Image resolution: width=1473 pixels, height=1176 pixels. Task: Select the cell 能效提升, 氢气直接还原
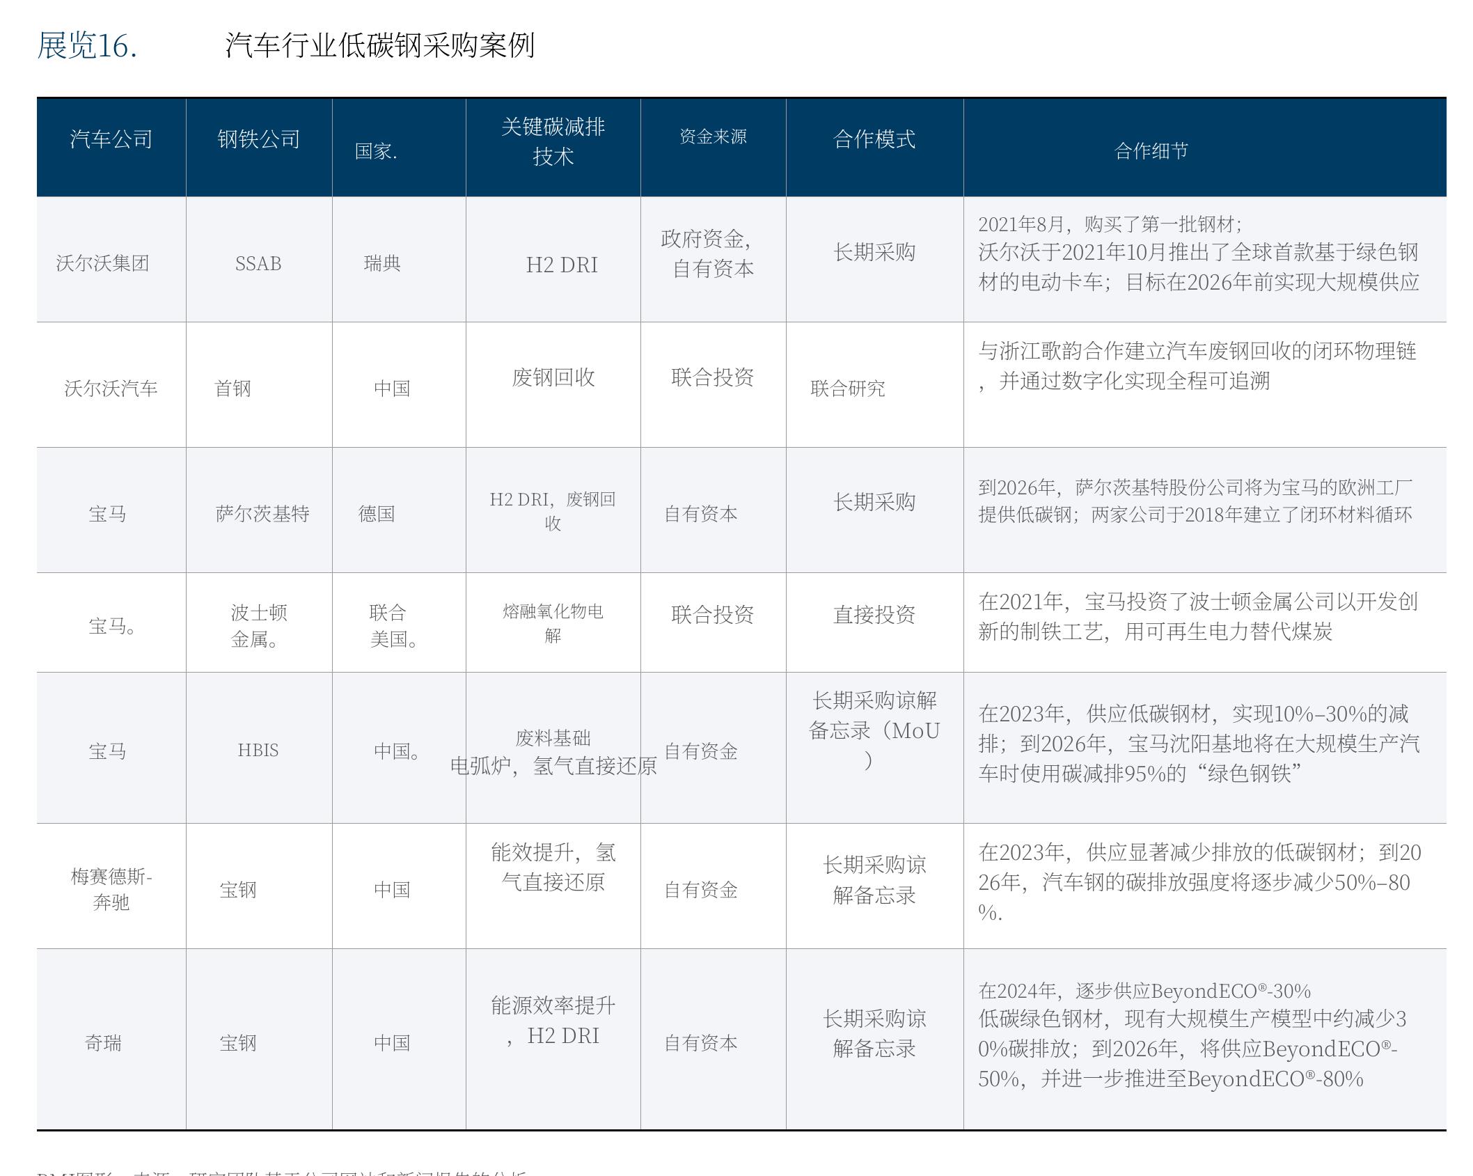553,867
